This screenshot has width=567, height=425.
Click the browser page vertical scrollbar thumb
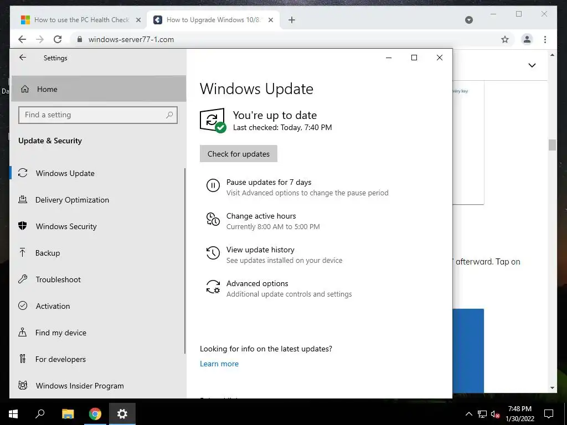point(552,145)
